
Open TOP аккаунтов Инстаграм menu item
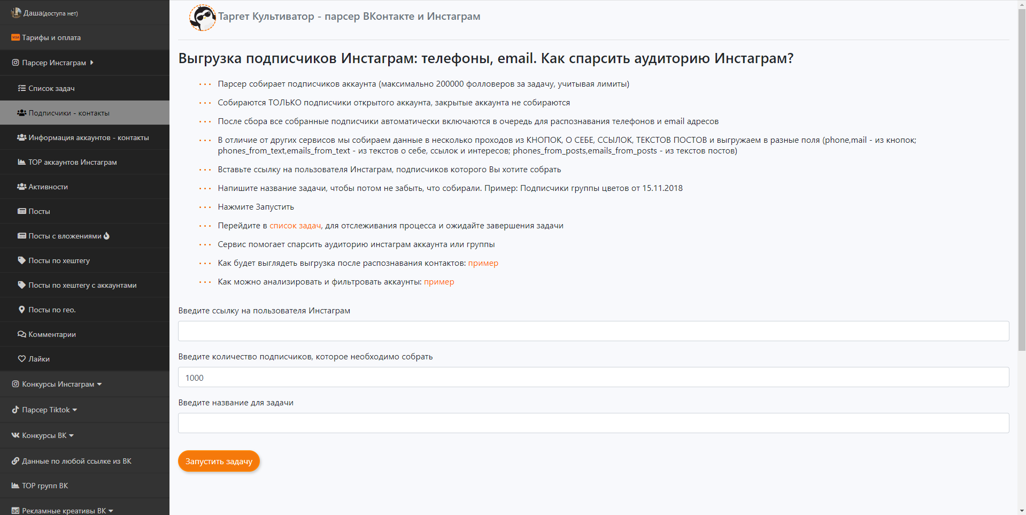[84, 162]
